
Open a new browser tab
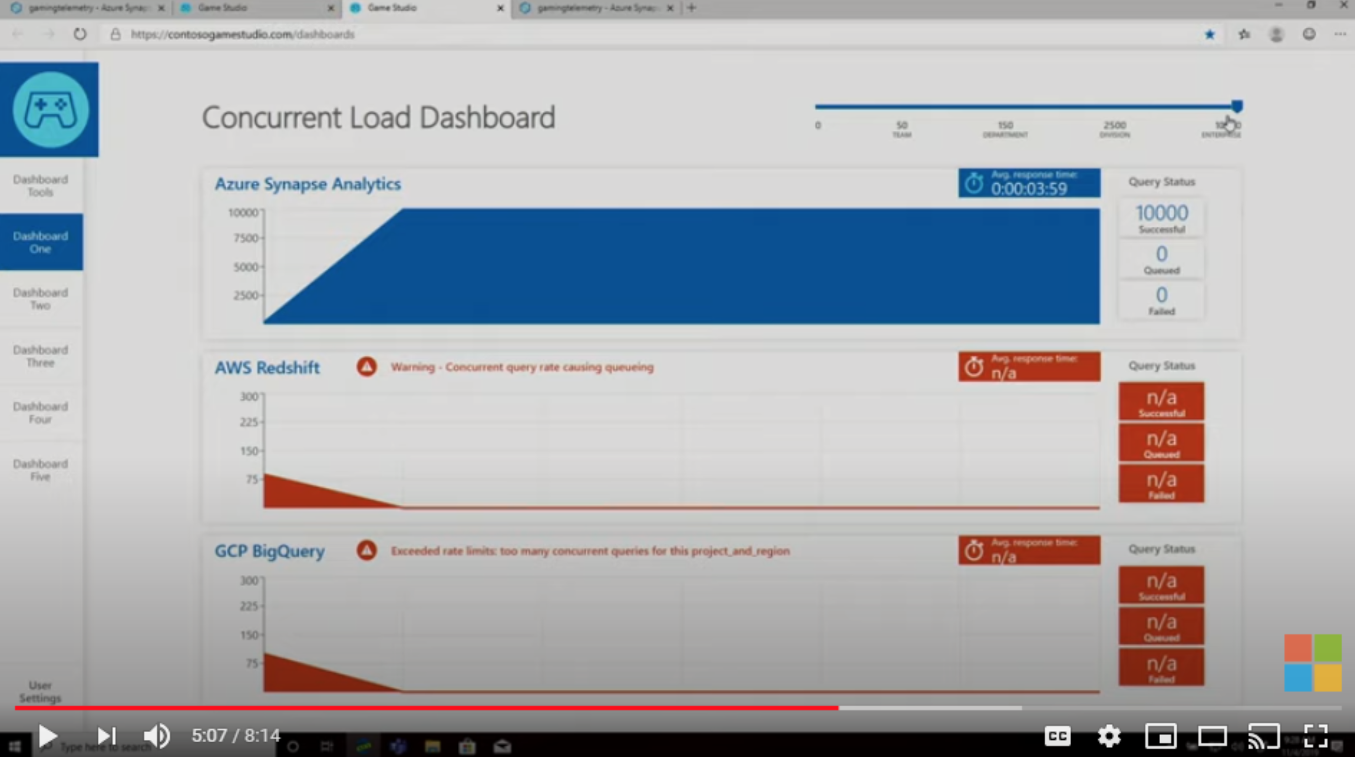tap(691, 8)
